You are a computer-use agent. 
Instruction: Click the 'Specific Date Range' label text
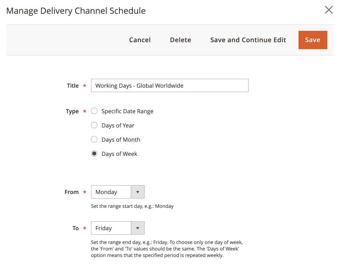click(x=127, y=111)
